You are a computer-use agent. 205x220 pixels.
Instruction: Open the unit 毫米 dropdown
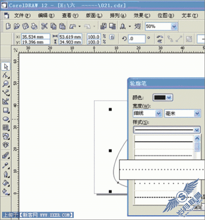pos(197,113)
